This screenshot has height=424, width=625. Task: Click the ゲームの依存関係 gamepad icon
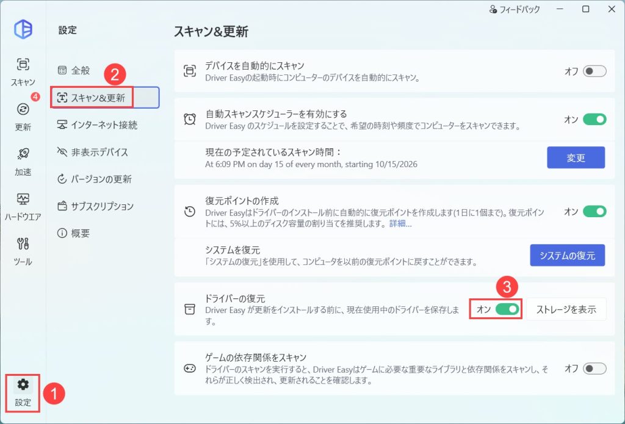(189, 368)
